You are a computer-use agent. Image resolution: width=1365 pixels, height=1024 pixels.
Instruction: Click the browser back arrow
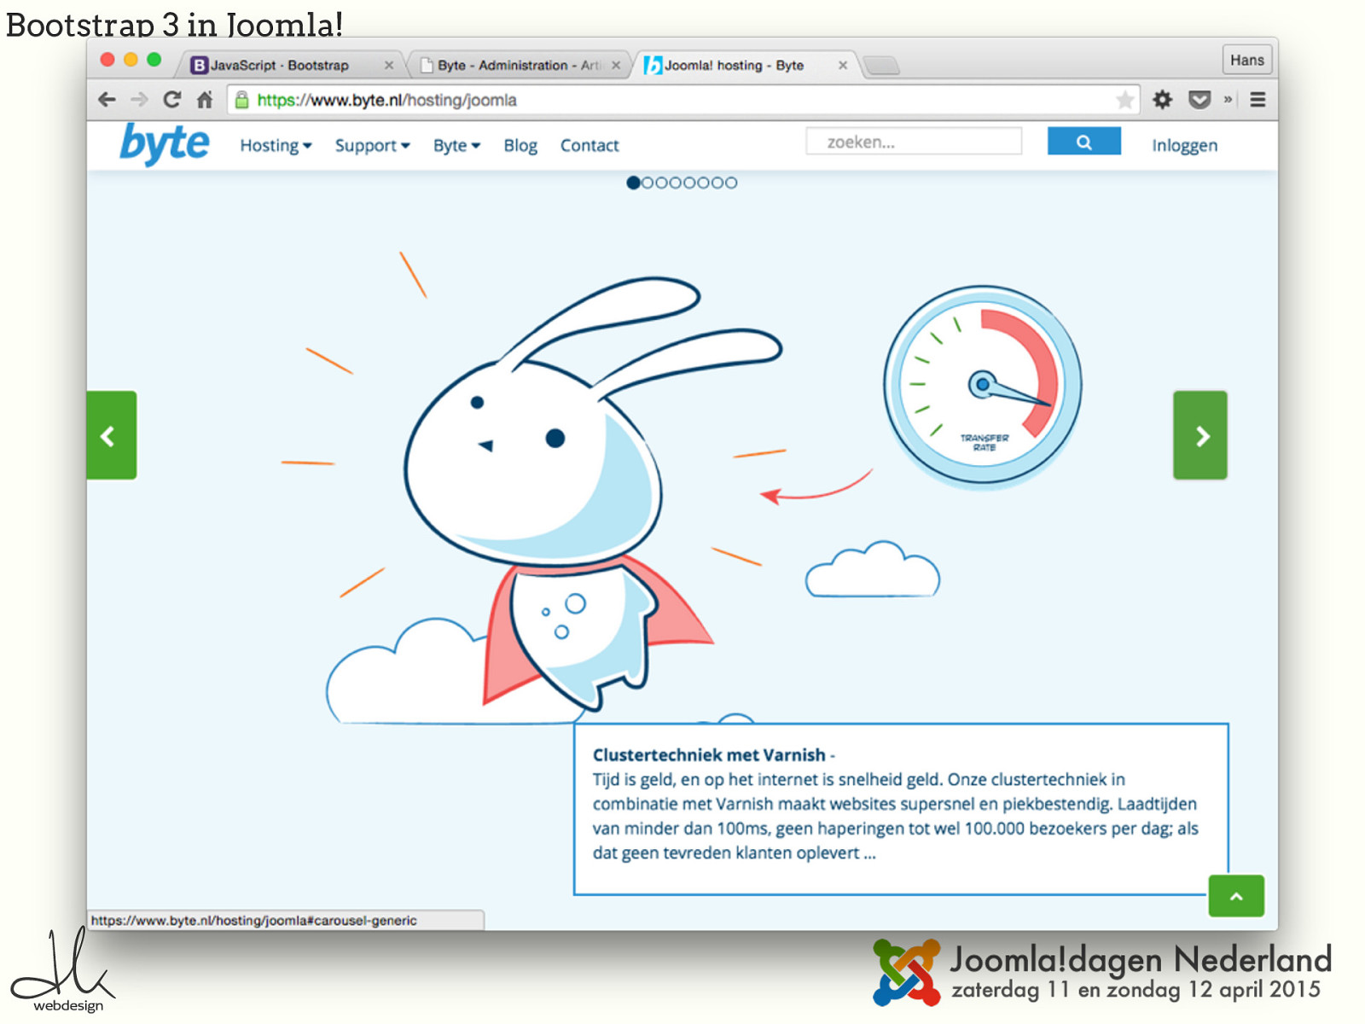coord(107,100)
